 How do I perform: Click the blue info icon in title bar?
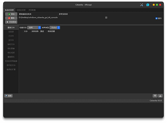pos(148,5)
